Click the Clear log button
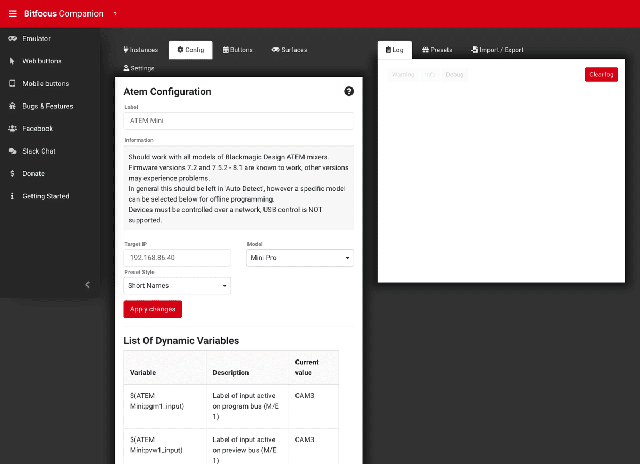640x464 pixels. (601, 75)
